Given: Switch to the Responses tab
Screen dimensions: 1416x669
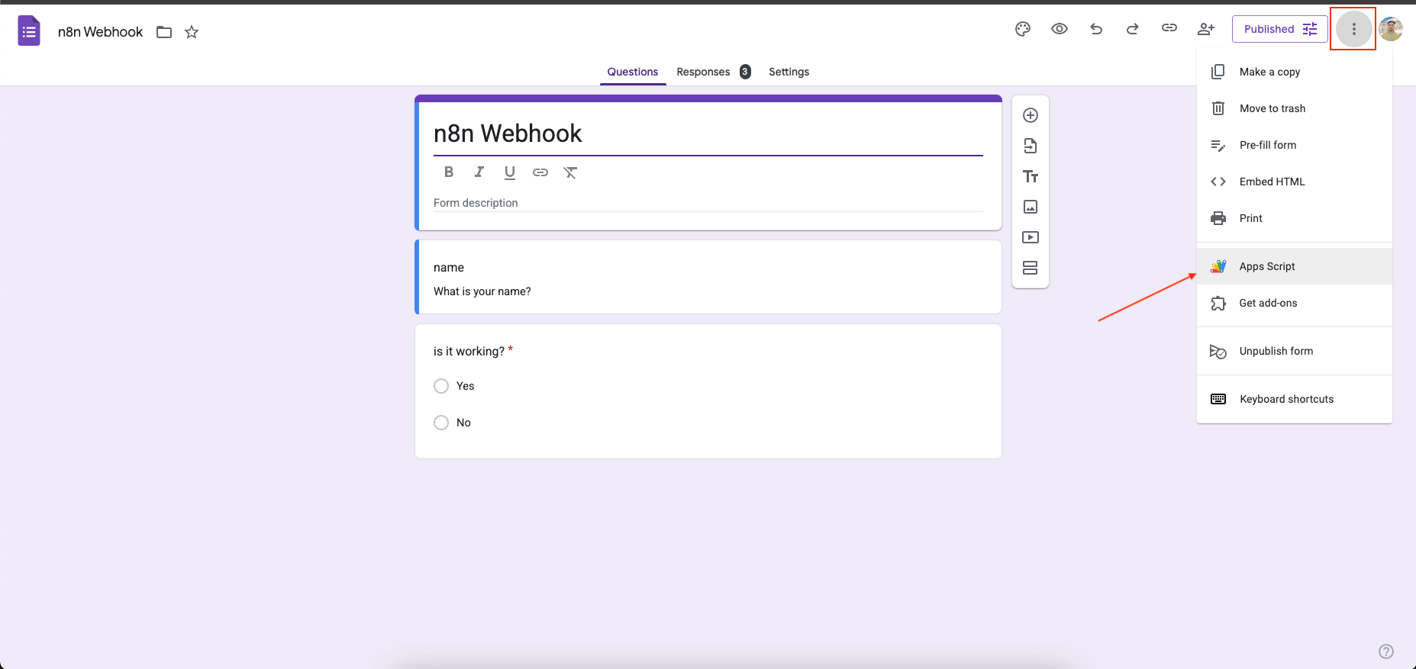Looking at the screenshot, I should (x=713, y=72).
